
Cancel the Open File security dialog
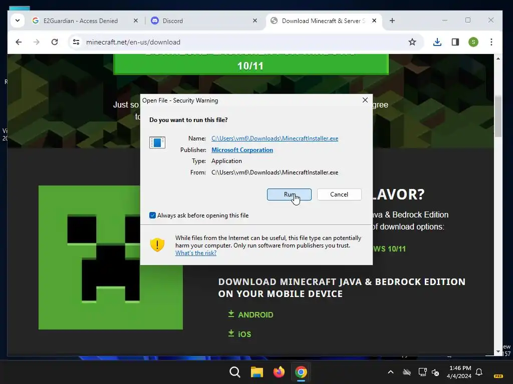pyautogui.click(x=339, y=194)
